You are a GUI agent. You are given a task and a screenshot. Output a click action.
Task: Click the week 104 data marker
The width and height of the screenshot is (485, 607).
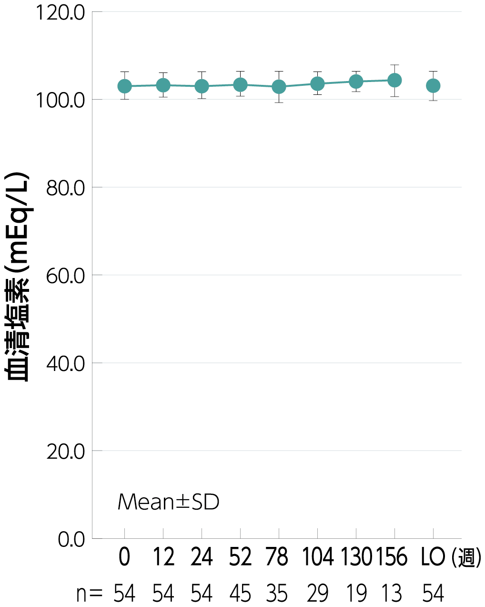click(x=317, y=84)
